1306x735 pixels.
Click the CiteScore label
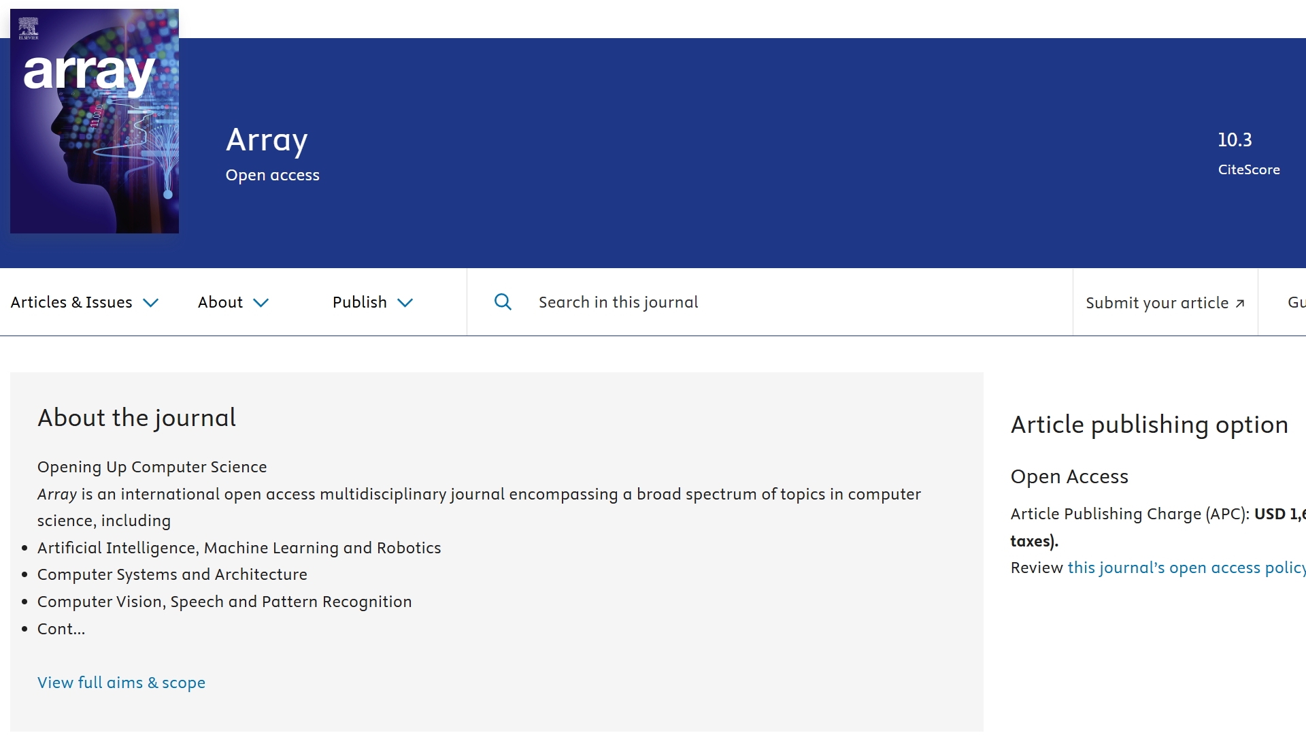pos(1249,170)
